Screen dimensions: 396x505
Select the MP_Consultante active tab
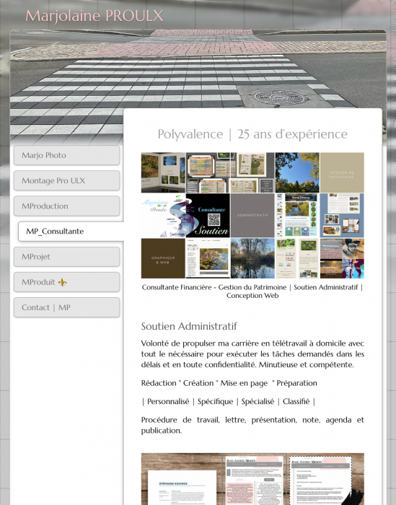(x=71, y=232)
